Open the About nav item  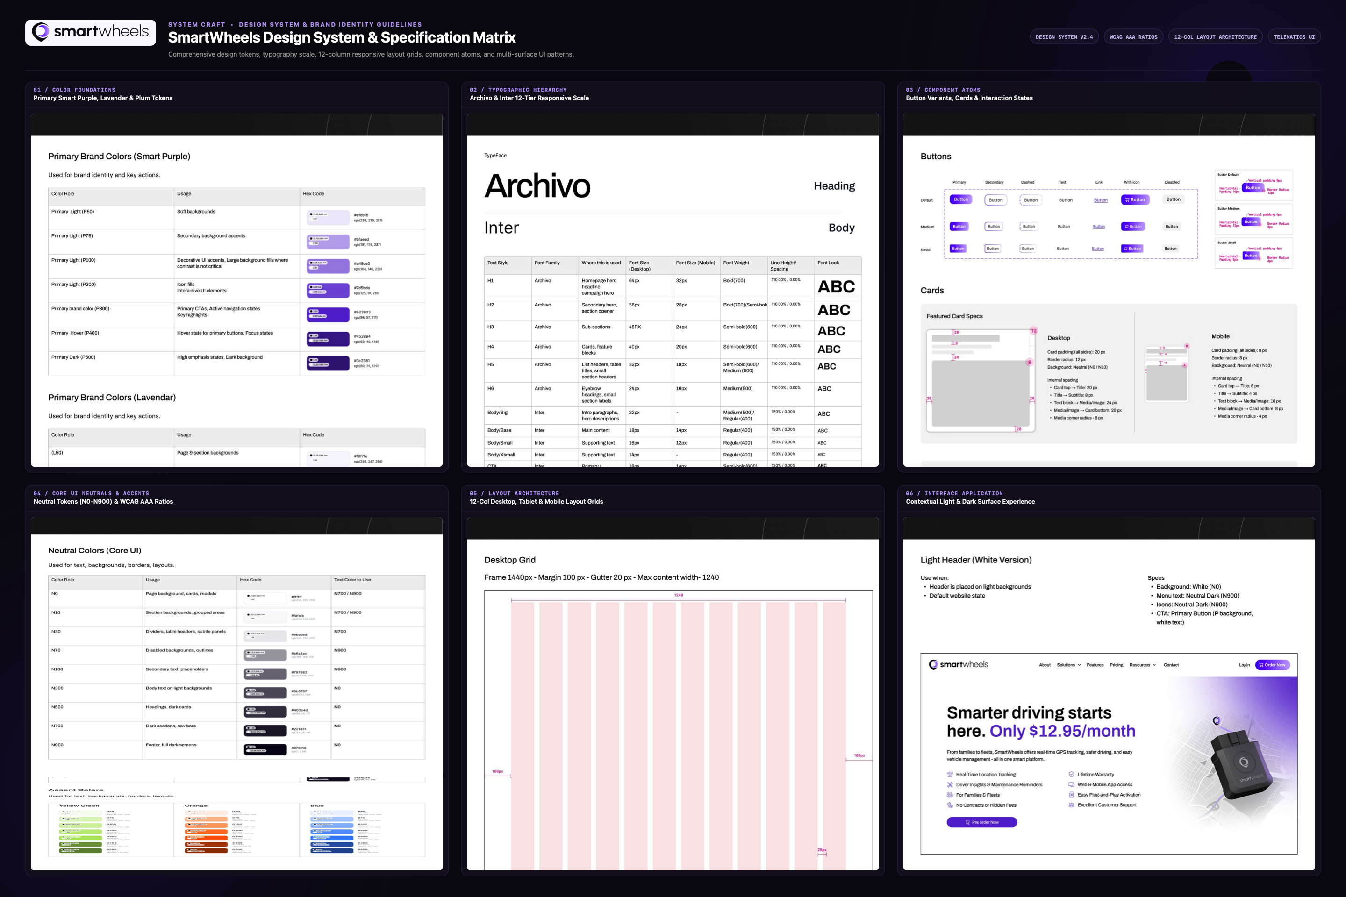tap(1045, 665)
